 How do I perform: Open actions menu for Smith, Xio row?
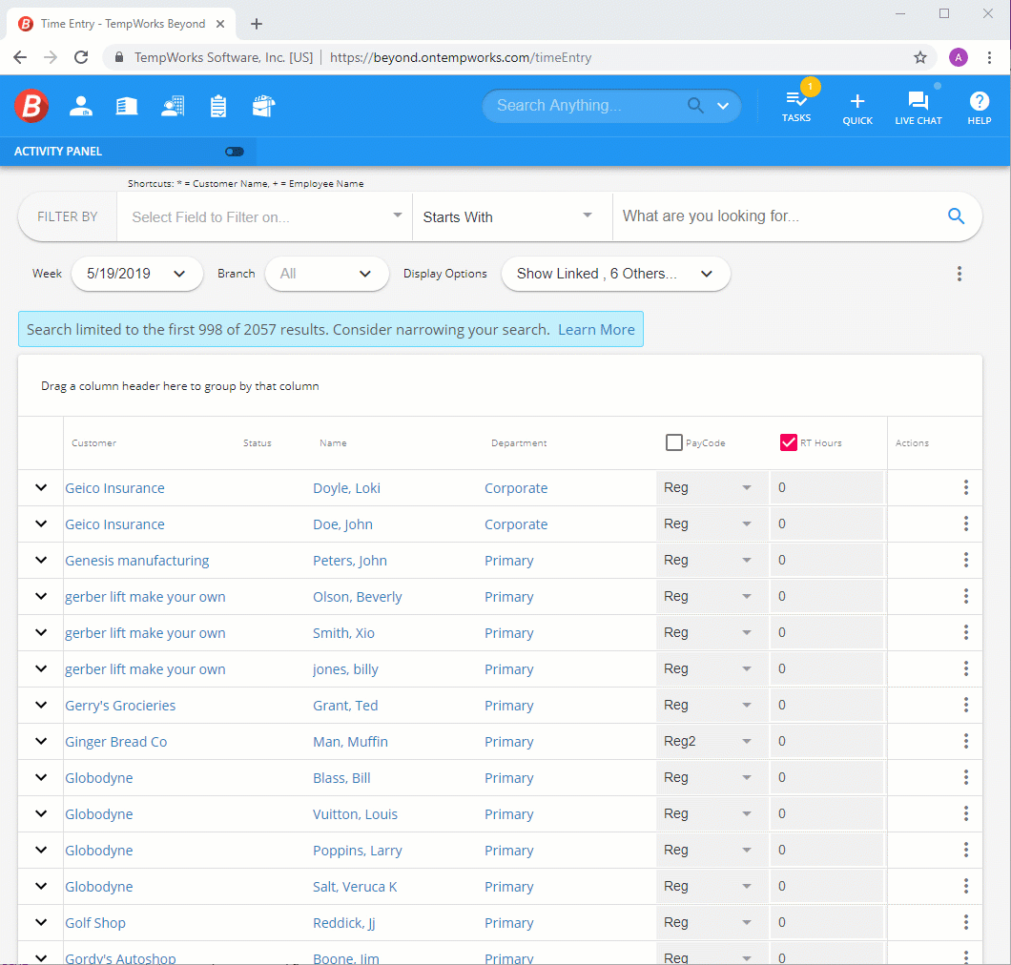pyautogui.click(x=966, y=632)
